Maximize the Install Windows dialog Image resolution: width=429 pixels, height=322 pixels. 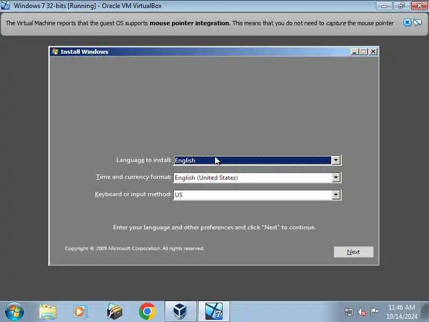coord(364,52)
